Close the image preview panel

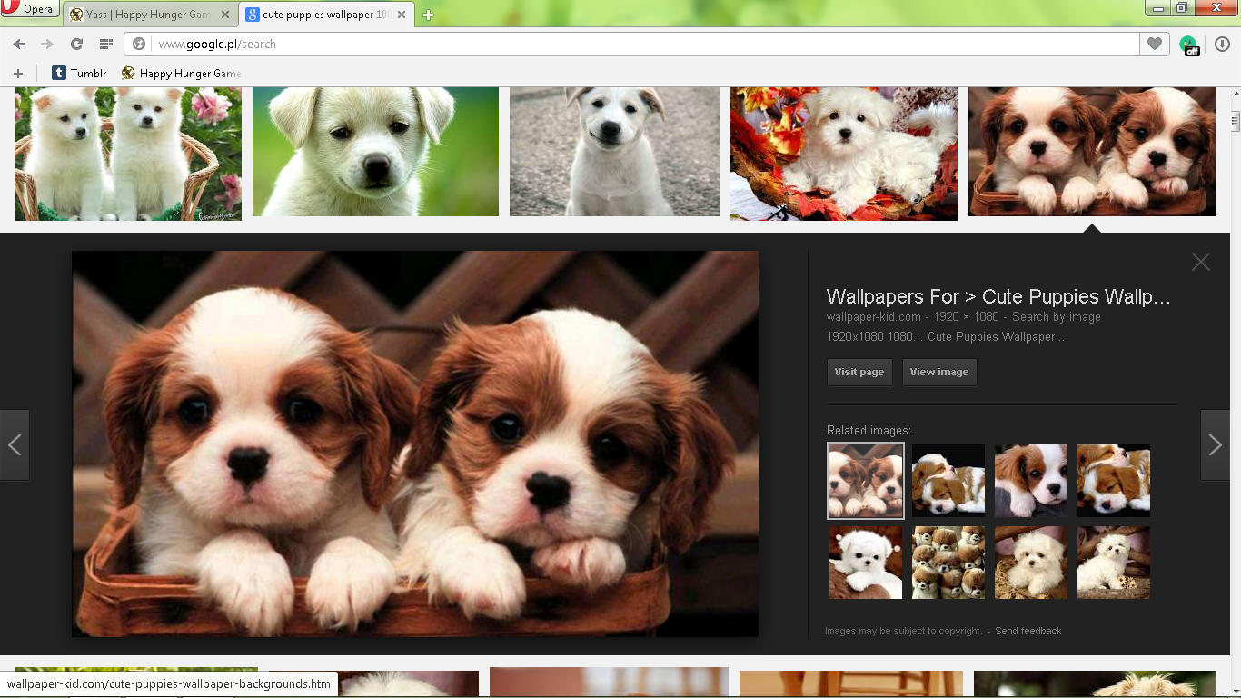(1201, 262)
